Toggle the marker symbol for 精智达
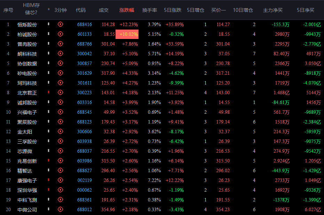The image size is (324, 215). pos(49,171)
